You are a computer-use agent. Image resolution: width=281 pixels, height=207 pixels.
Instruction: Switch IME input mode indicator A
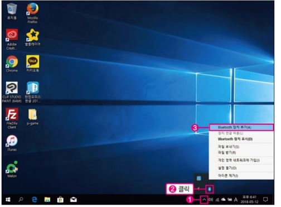(236, 200)
